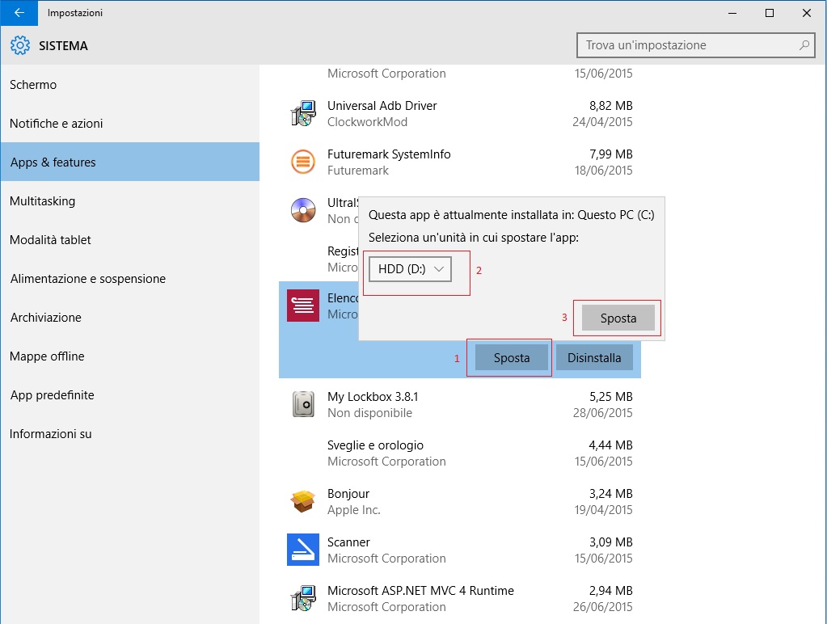Click the Disinstalla button
This screenshot has width=827, height=624.
594,358
